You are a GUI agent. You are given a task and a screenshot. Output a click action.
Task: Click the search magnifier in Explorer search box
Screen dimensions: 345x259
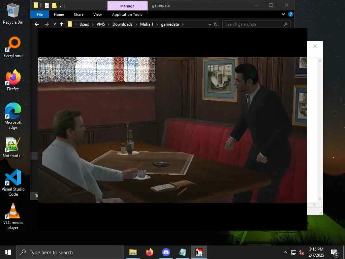pos(286,24)
